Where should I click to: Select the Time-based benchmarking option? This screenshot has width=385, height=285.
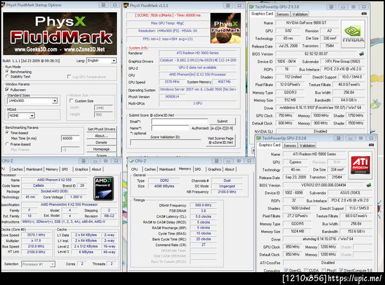(x=7, y=133)
